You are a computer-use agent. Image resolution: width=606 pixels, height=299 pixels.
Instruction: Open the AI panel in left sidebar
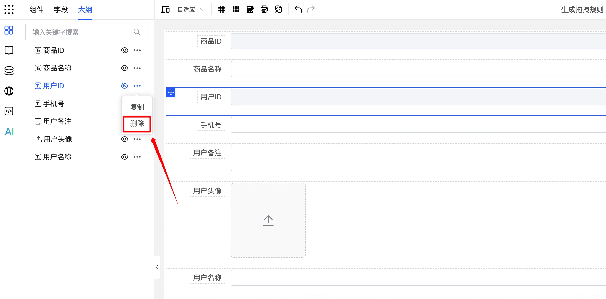[x=9, y=132]
